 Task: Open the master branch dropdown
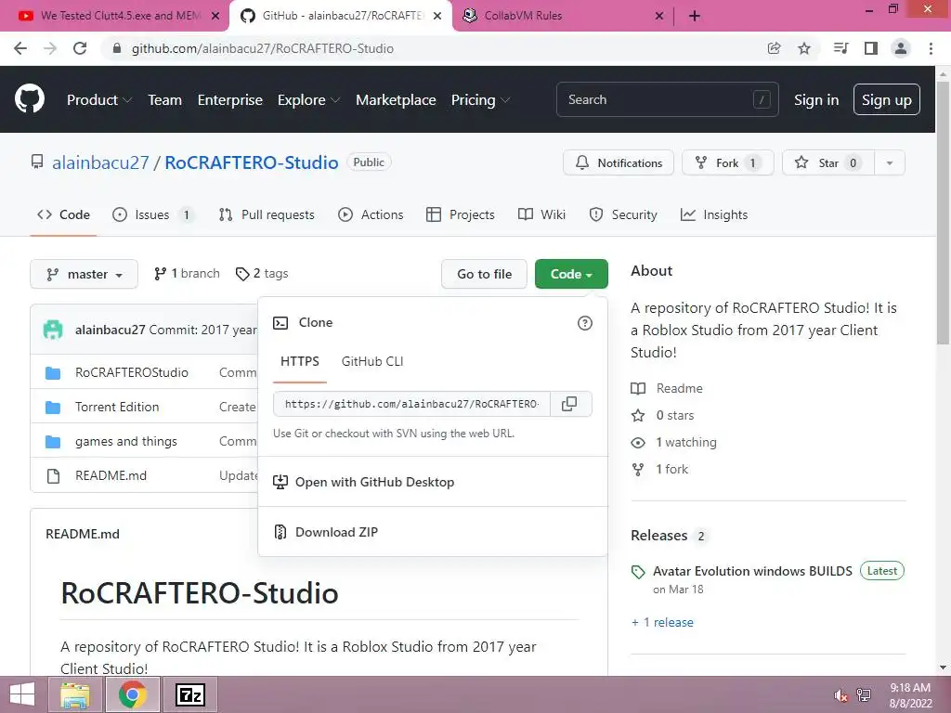pyautogui.click(x=85, y=274)
